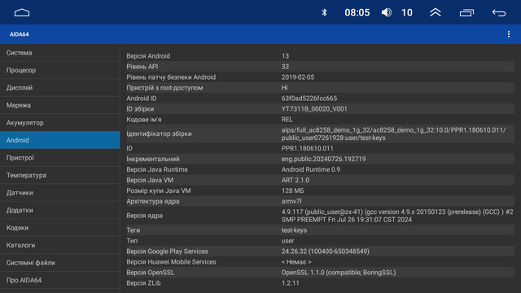Open the Про AIDA64 section
Image resolution: width=521 pixels, height=293 pixels.
pos(59,280)
